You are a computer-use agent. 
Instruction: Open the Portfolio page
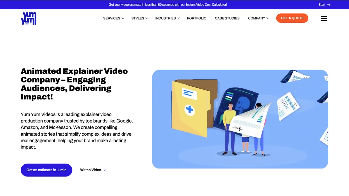click(x=197, y=18)
